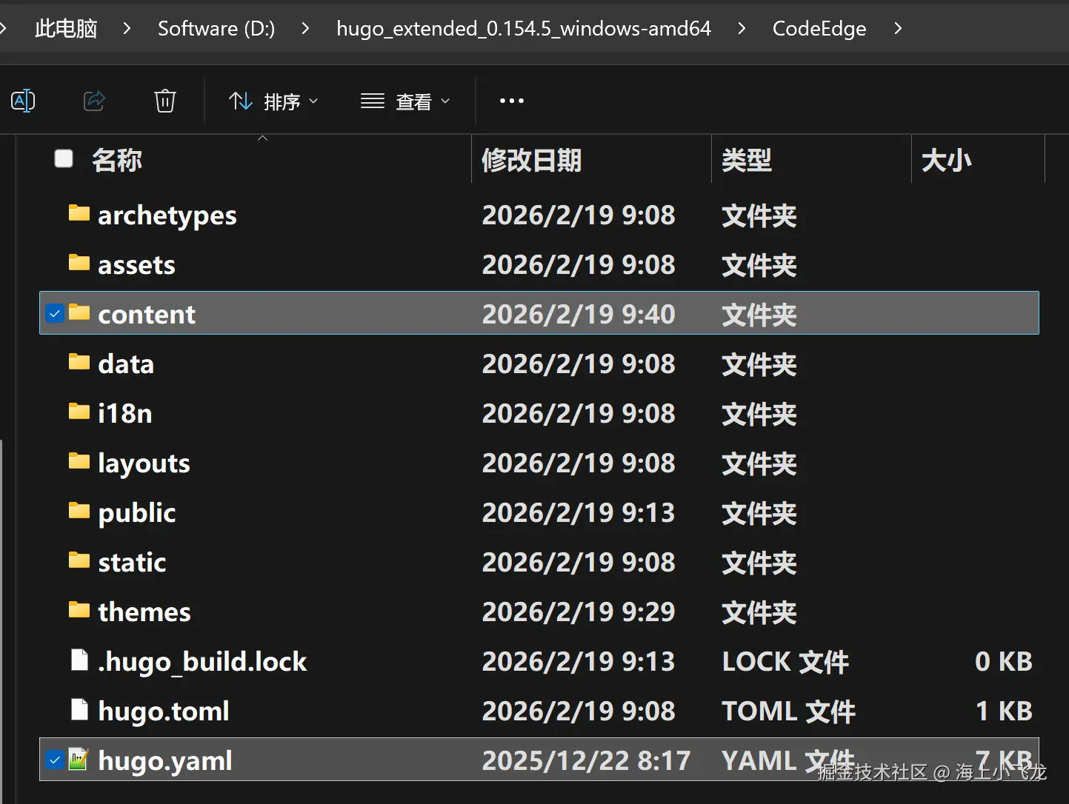Click the Share icon in toolbar
Image resolution: width=1069 pixels, height=804 pixels.
(94, 101)
